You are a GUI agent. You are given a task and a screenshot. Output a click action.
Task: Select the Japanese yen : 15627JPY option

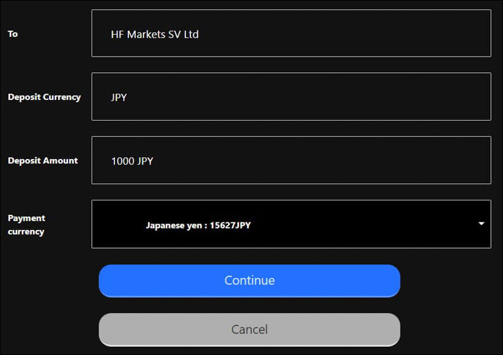198,225
